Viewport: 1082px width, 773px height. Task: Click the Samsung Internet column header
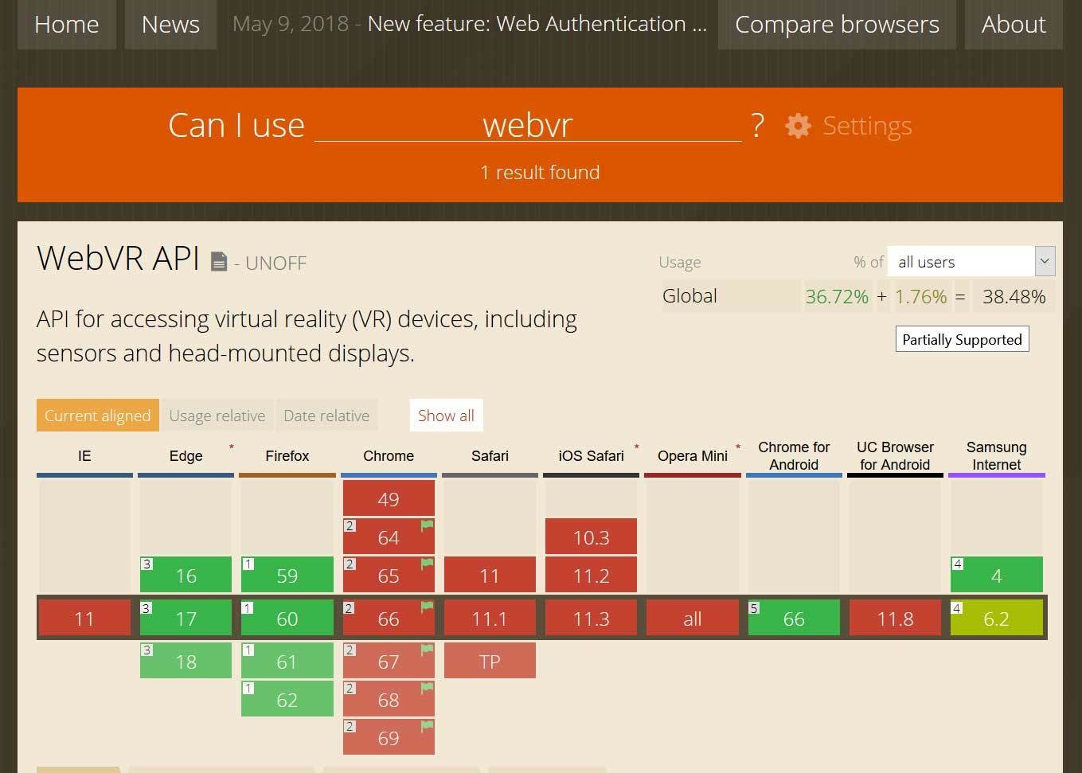[x=997, y=456]
